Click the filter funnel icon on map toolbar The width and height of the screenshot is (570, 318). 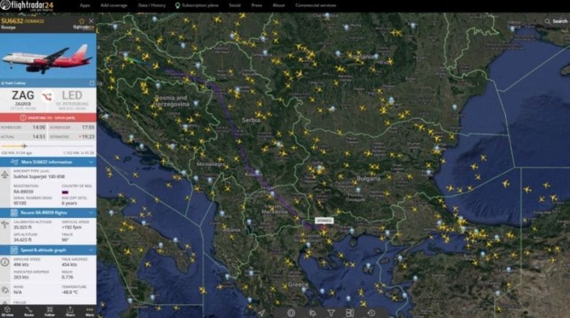coord(331,313)
